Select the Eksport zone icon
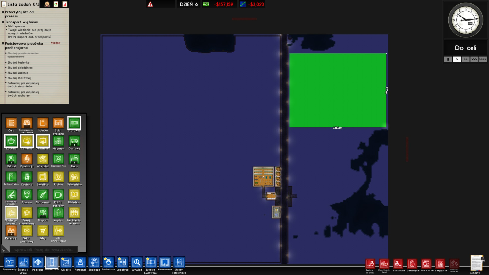 click(43, 213)
